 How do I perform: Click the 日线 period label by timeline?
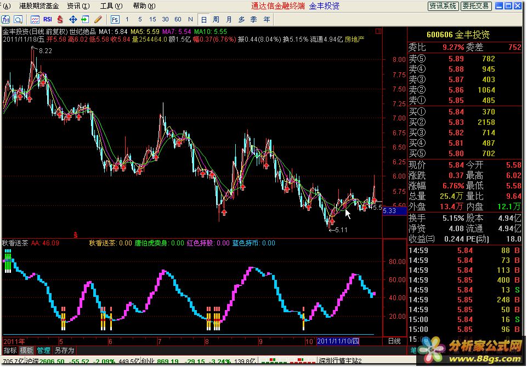(394, 341)
